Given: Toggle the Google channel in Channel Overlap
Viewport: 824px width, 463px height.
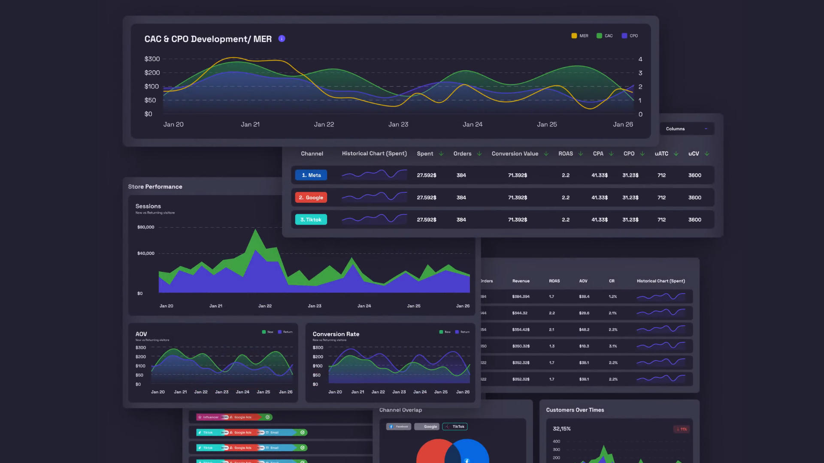Looking at the screenshot, I should 427,427.
